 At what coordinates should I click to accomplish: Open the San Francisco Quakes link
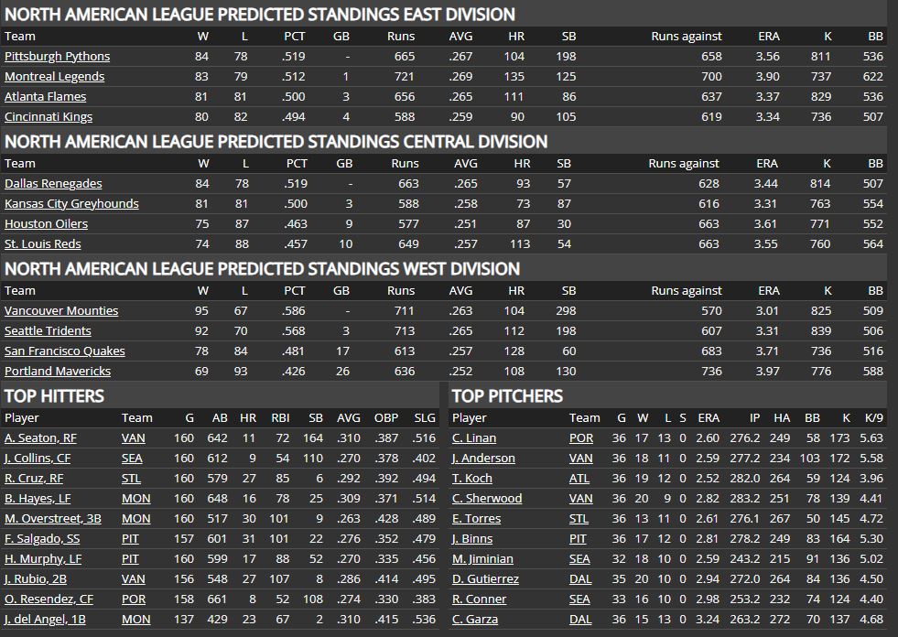[x=64, y=351]
